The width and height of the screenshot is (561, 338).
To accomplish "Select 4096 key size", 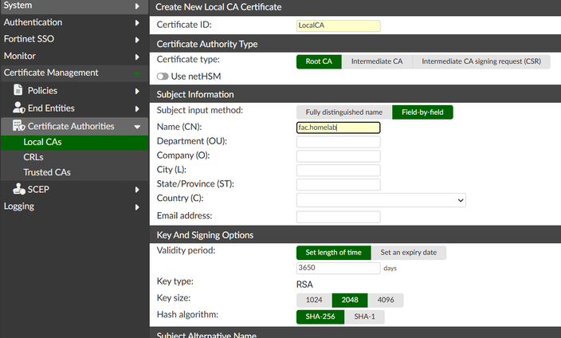I will 386,301.
